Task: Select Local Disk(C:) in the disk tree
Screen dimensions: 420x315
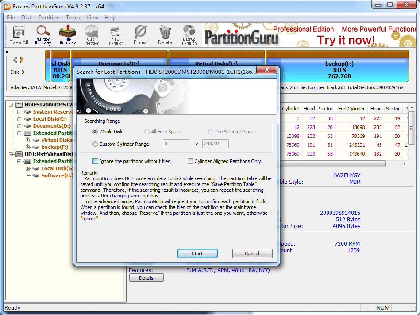Action: (50, 119)
